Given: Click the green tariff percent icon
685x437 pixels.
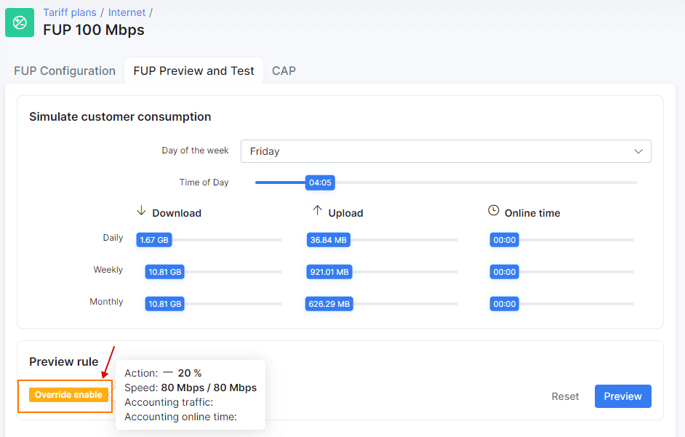Looking at the screenshot, I should (20, 23).
